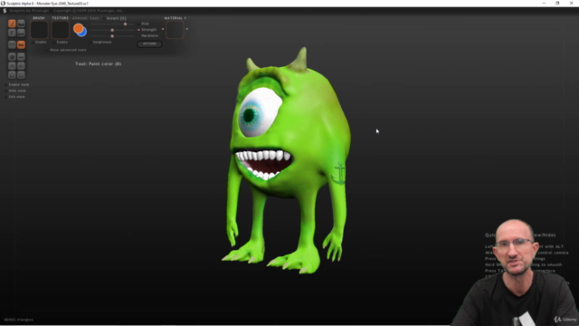The width and height of the screenshot is (579, 326).
Task: Restore down the Sculptris window
Action: click(557, 4)
